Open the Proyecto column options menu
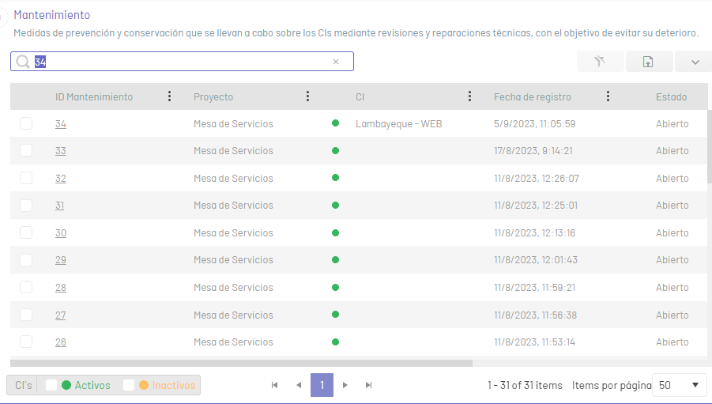This screenshot has height=404, width=712. (307, 96)
